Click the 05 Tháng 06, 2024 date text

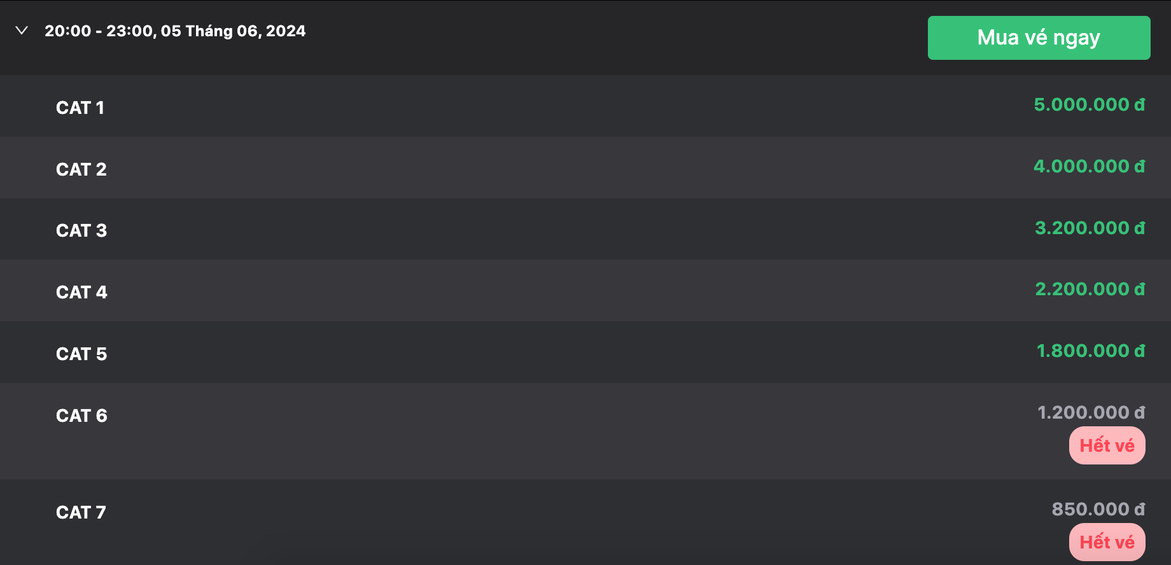233,31
